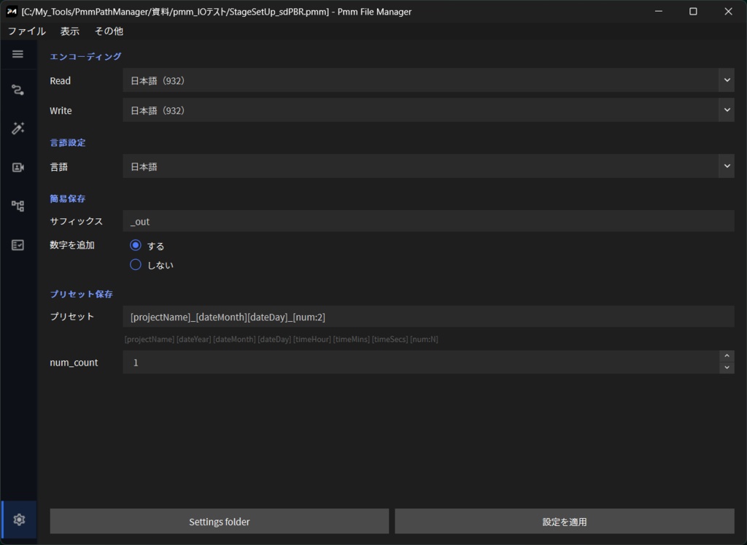The width and height of the screenshot is (747, 545).
Task: Expand the Write encoding dropdown
Action: [x=727, y=110]
